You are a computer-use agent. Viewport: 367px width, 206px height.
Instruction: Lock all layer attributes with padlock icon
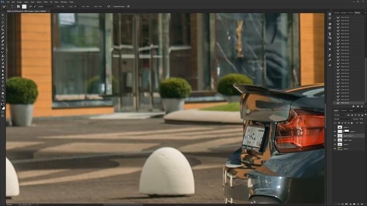click(352, 123)
